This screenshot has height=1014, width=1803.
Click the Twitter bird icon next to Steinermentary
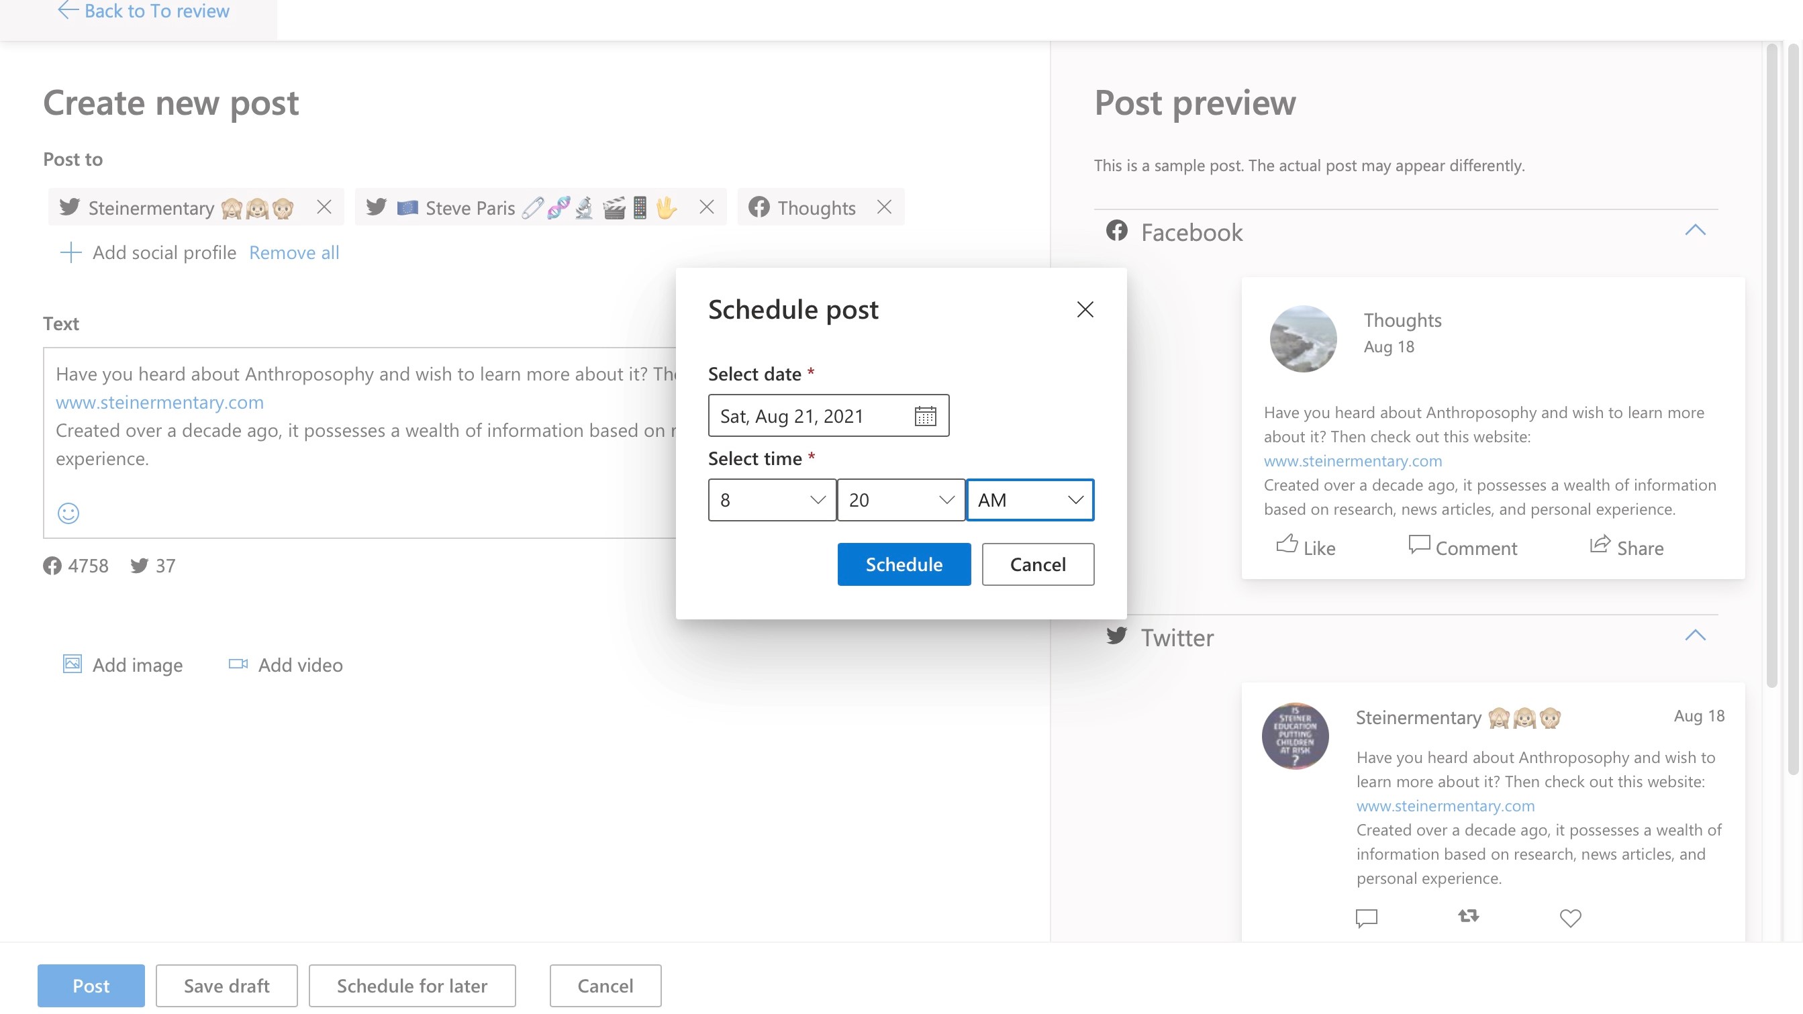[69, 207]
